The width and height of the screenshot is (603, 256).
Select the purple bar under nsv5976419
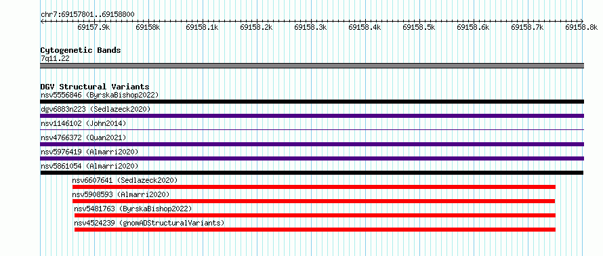(312, 158)
